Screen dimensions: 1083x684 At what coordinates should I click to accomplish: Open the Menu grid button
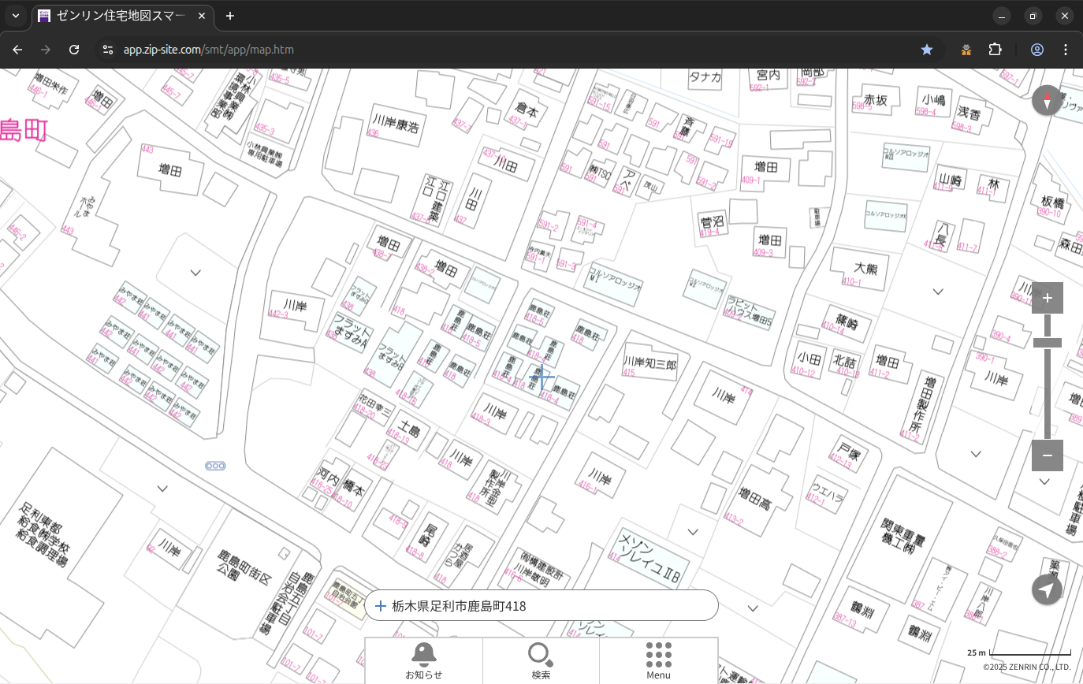(x=658, y=660)
